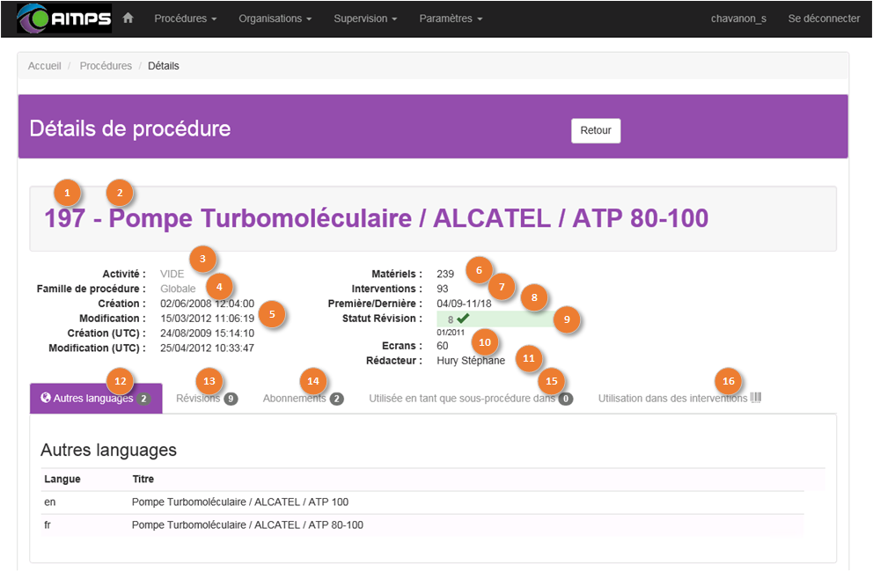The image size is (873, 572).
Task: Expand the Paramètres menu
Action: coord(451,18)
